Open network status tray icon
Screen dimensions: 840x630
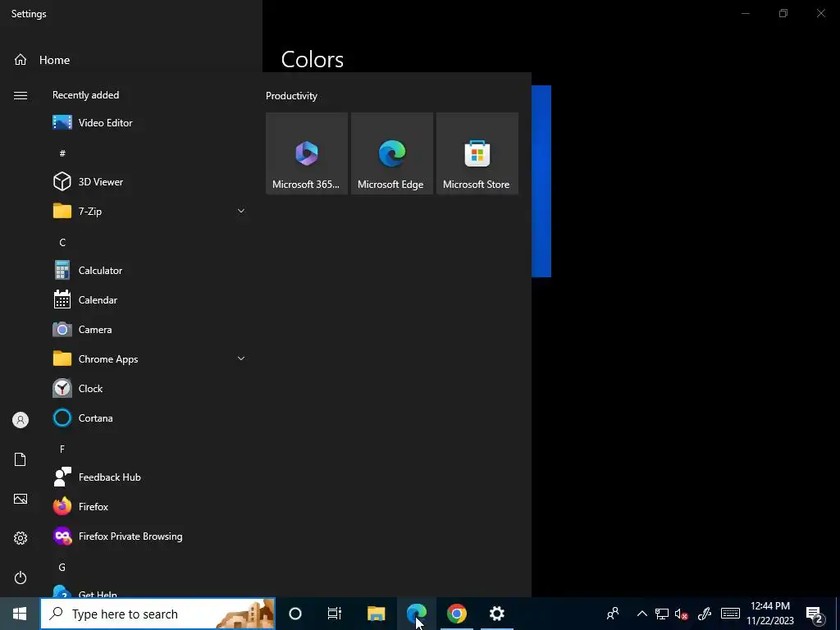point(662,614)
